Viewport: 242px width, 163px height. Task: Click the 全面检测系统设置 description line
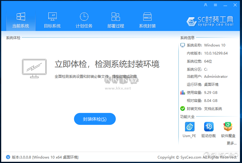[96, 76]
